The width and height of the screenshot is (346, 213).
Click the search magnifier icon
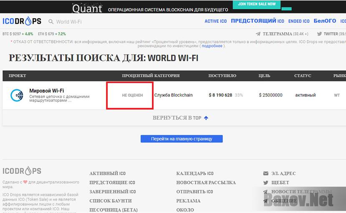51,22
